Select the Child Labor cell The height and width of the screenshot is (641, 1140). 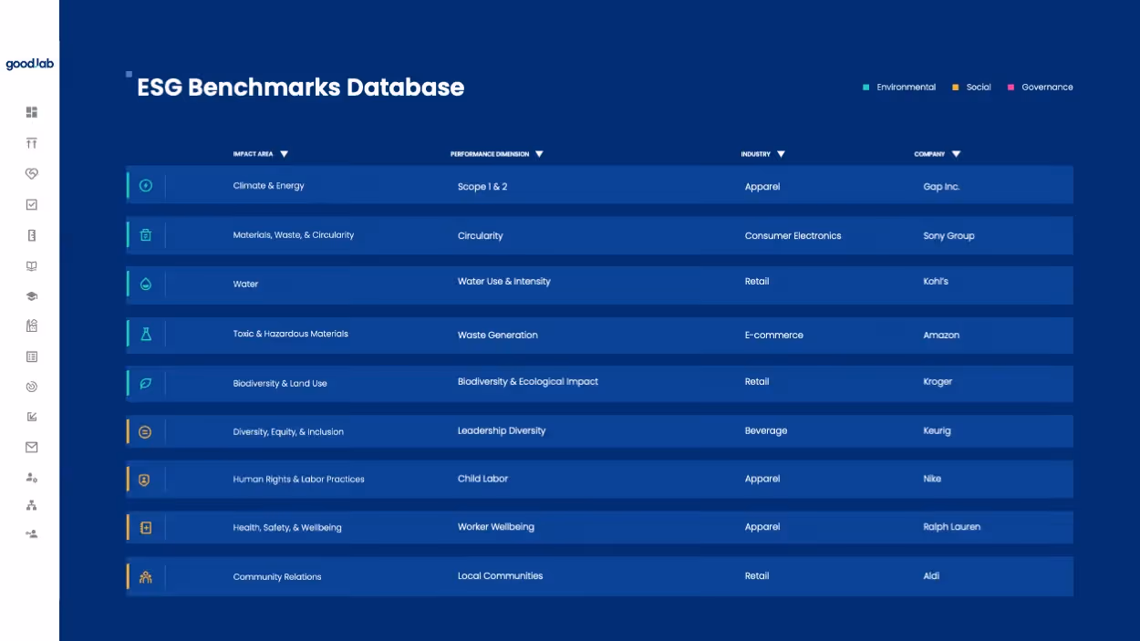pos(482,479)
